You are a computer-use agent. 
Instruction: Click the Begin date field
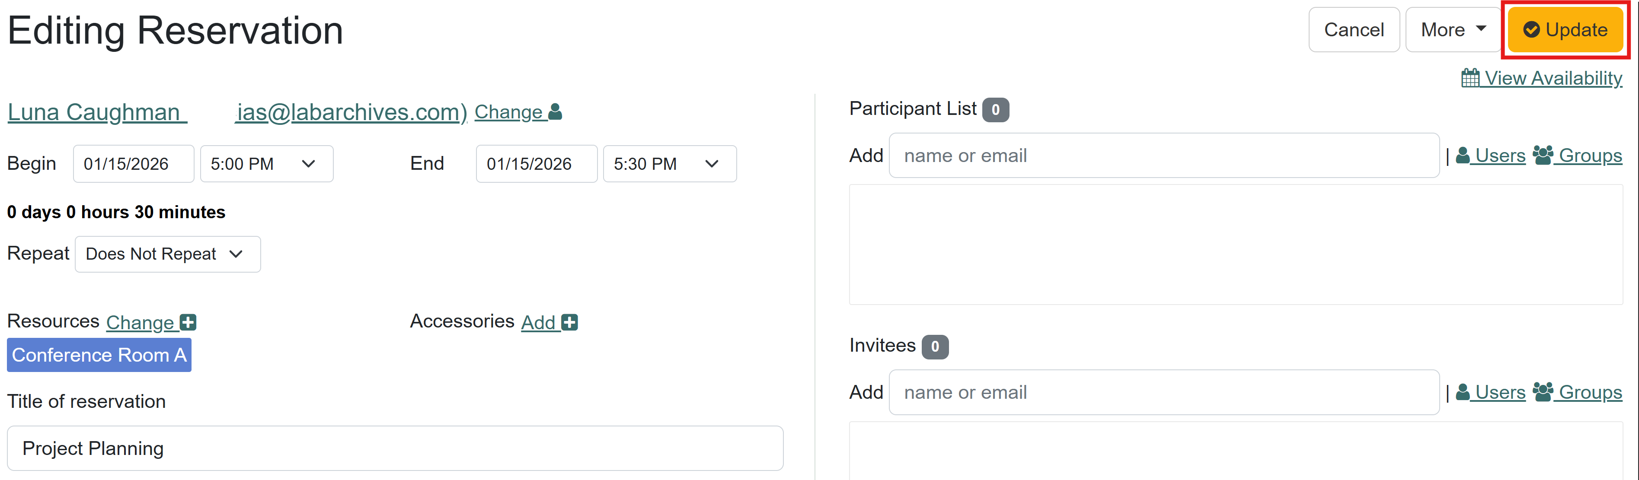[133, 164]
